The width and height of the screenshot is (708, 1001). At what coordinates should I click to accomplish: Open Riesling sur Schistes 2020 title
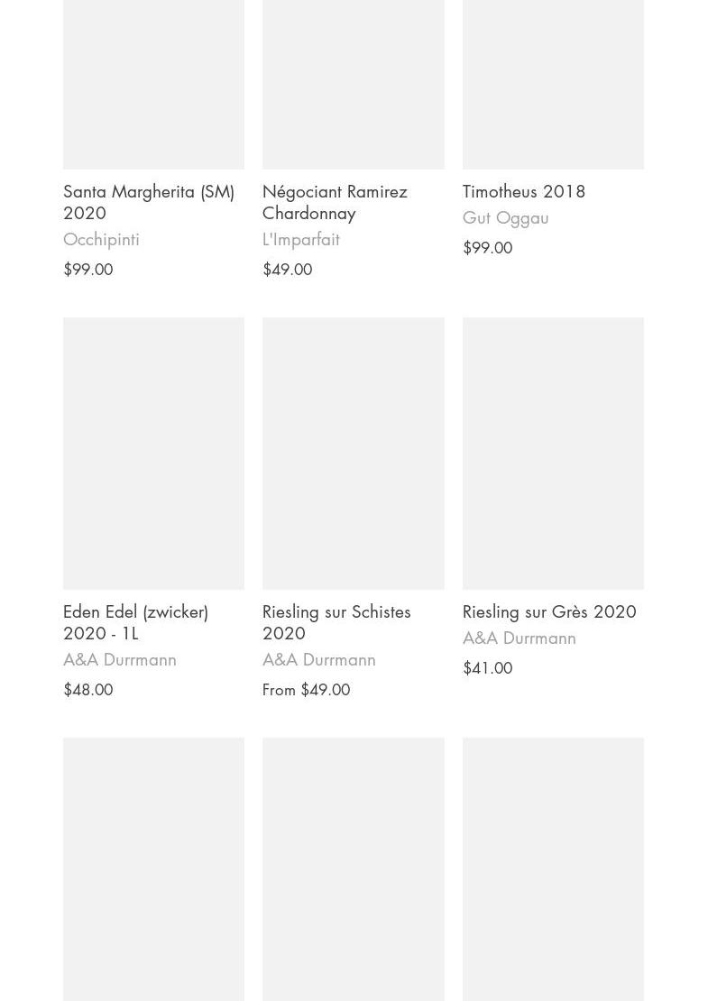tap(336, 622)
